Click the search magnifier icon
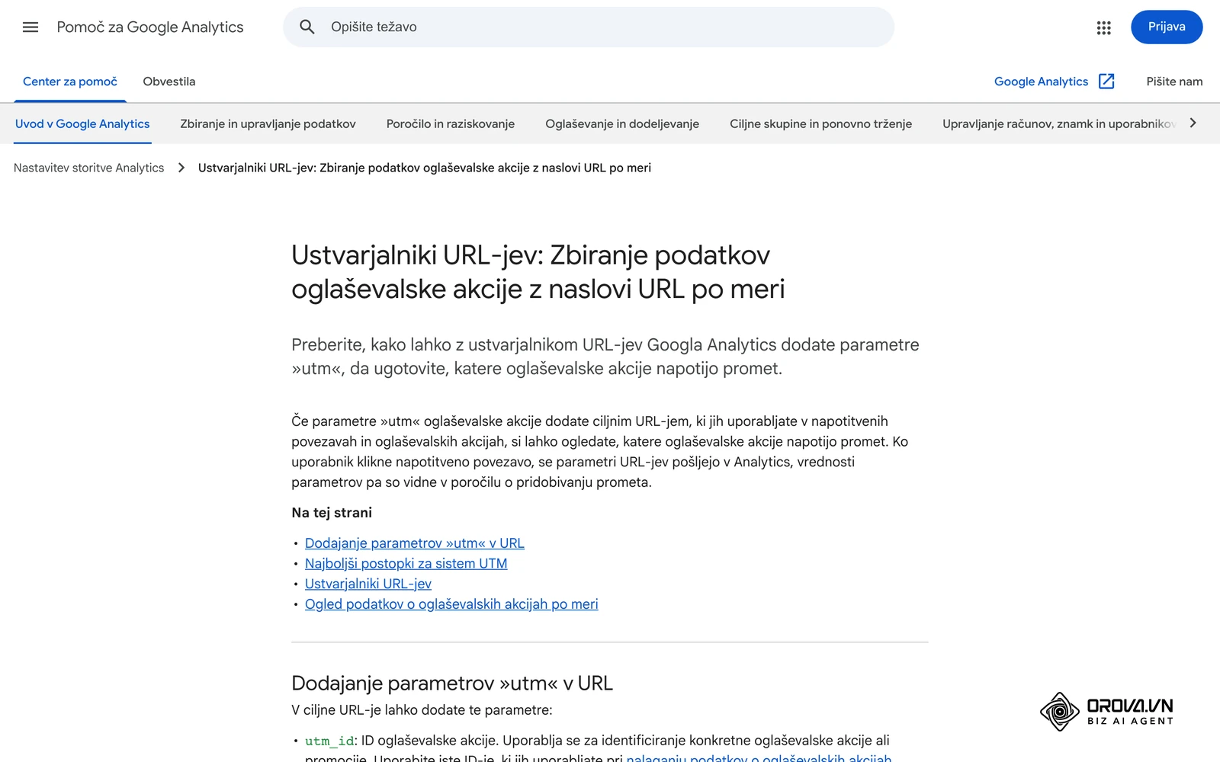 tap(307, 27)
